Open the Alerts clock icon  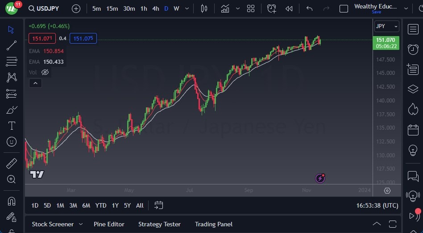(413, 49)
